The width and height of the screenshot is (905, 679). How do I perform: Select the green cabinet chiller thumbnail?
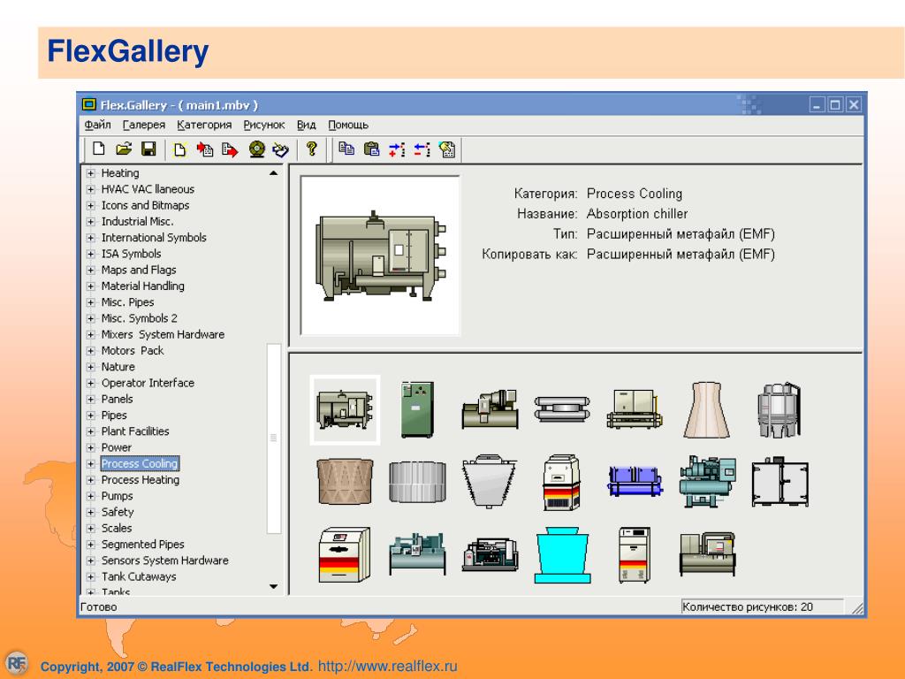tap(417, 409)
